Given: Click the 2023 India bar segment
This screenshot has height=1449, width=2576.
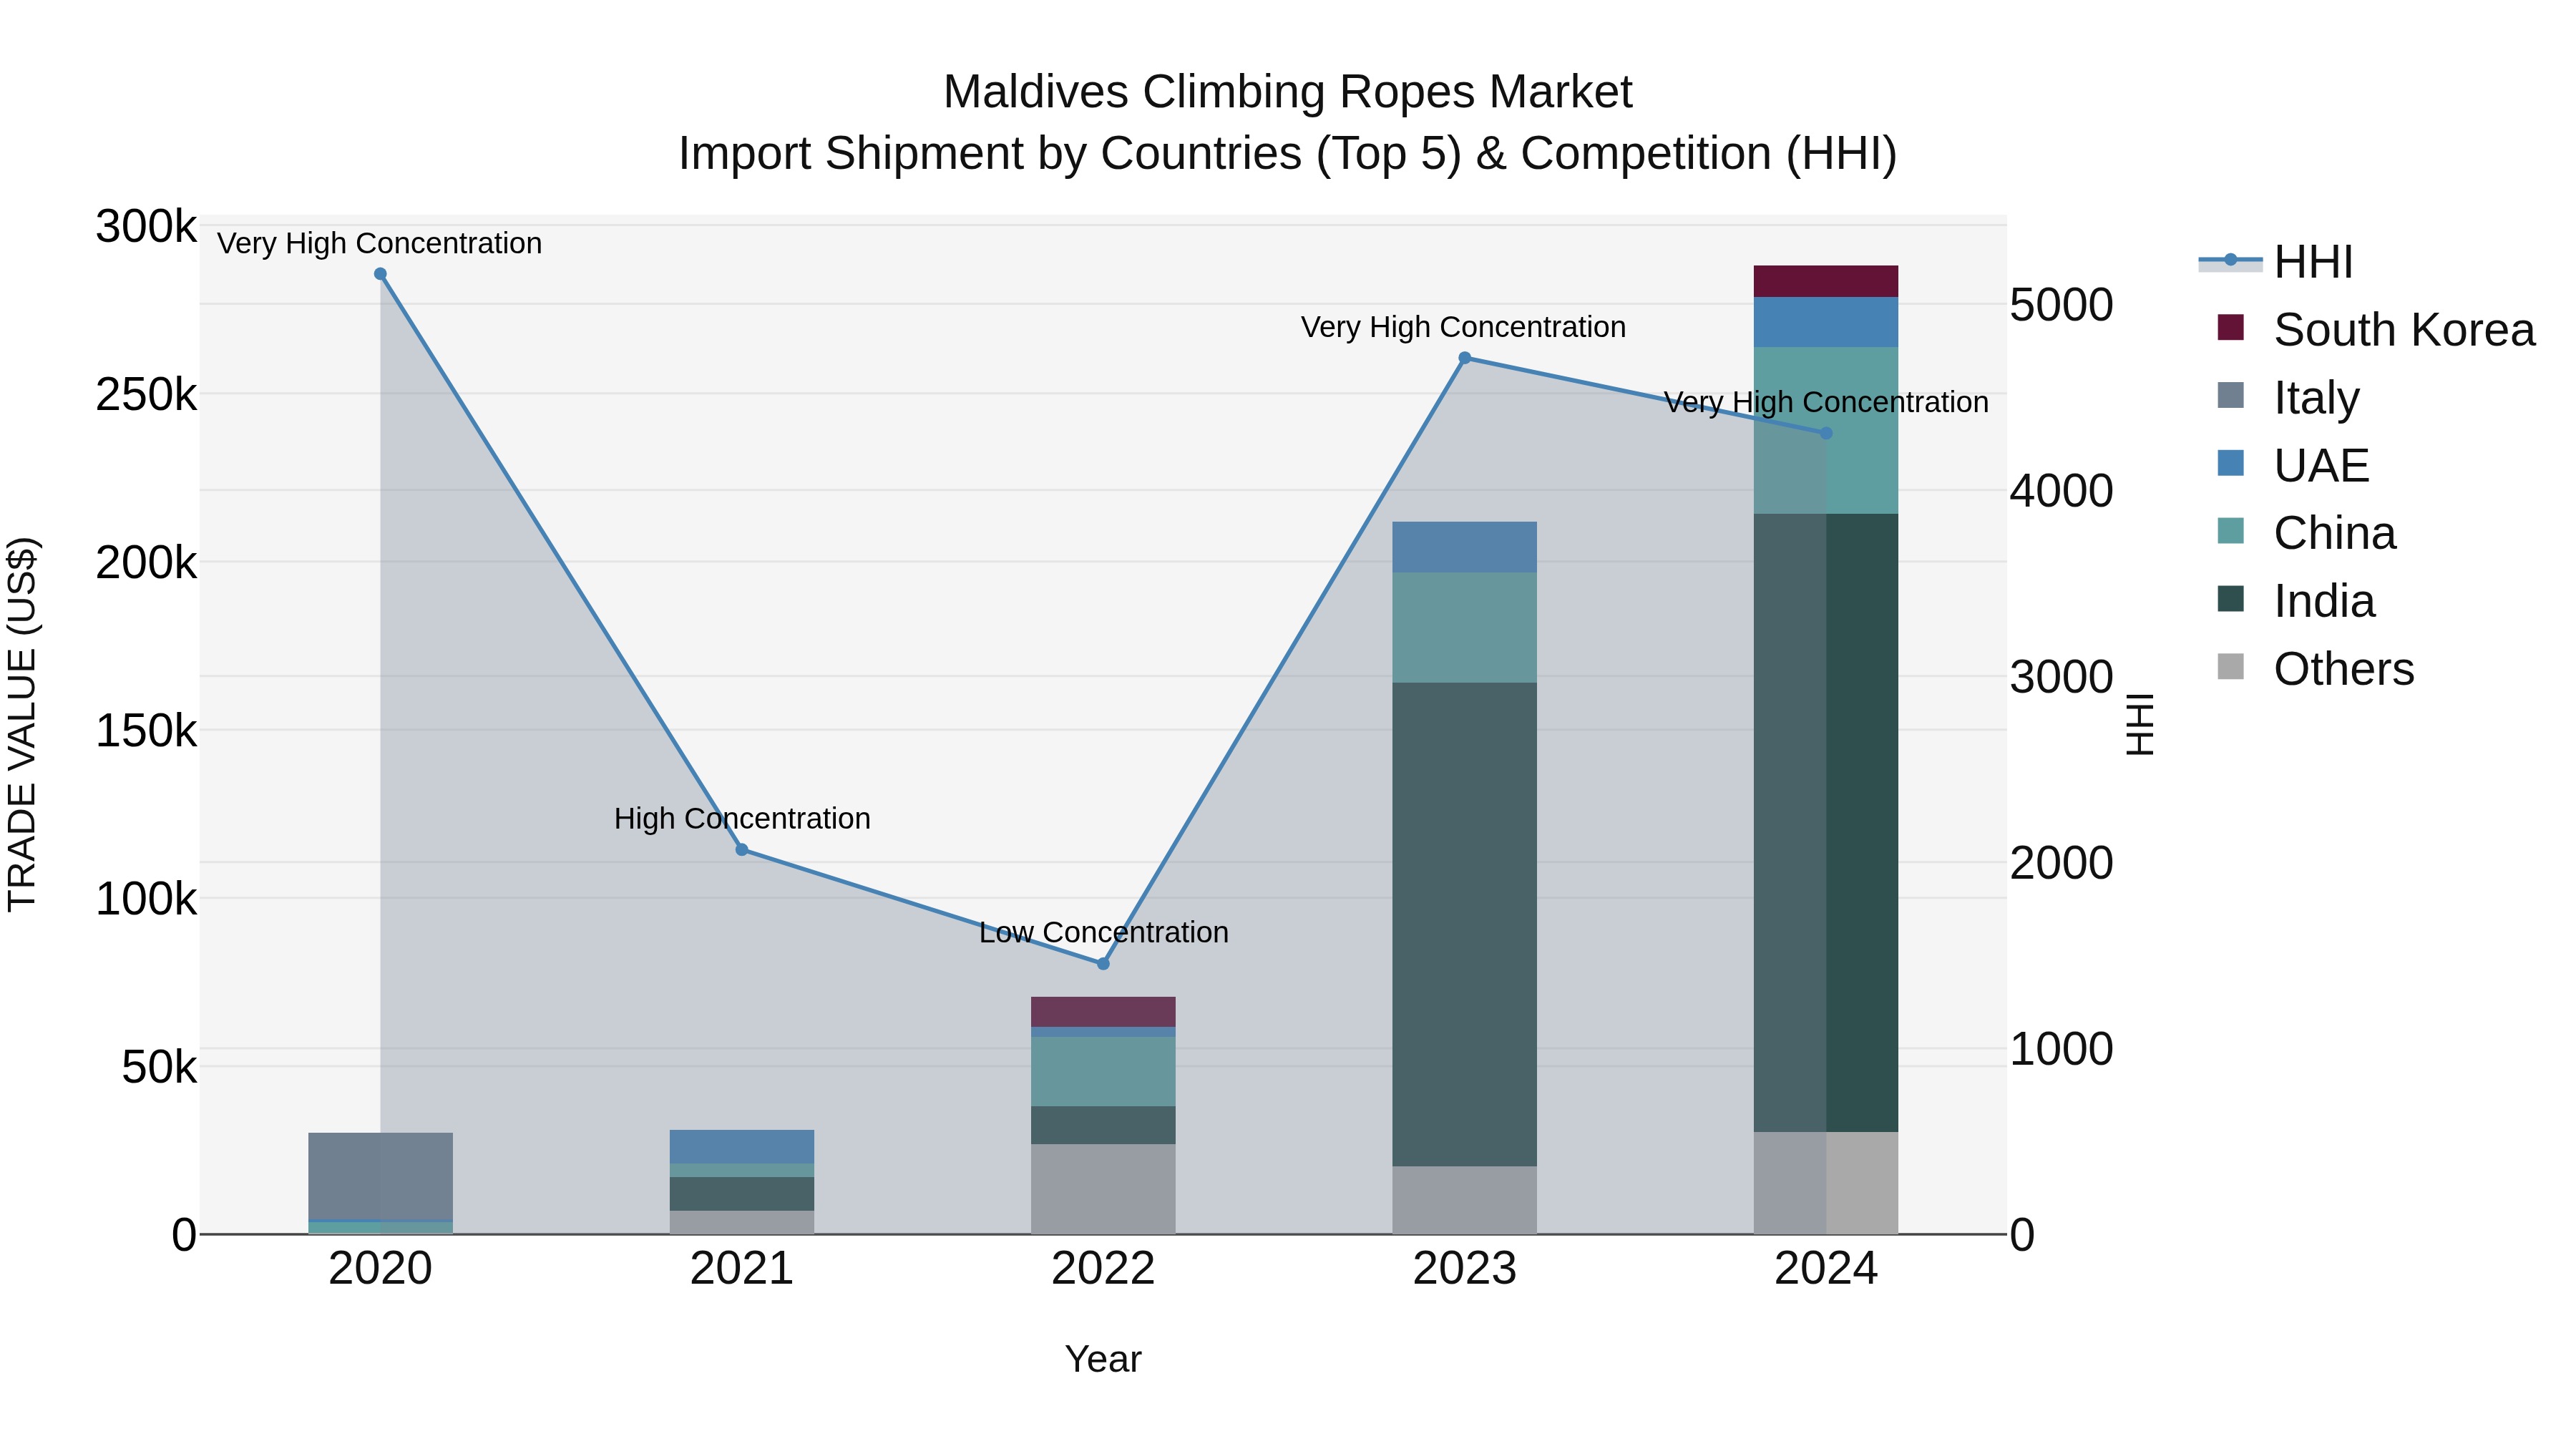Looking at the screenshot, I should click(1465, 925).
